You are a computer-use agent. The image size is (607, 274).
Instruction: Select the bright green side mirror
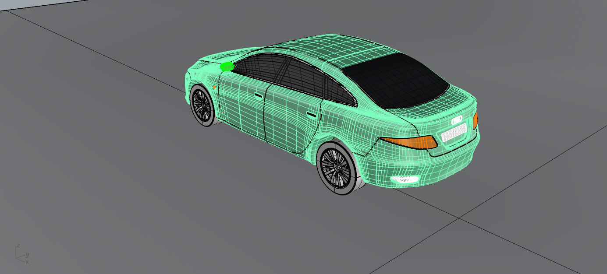227,67
